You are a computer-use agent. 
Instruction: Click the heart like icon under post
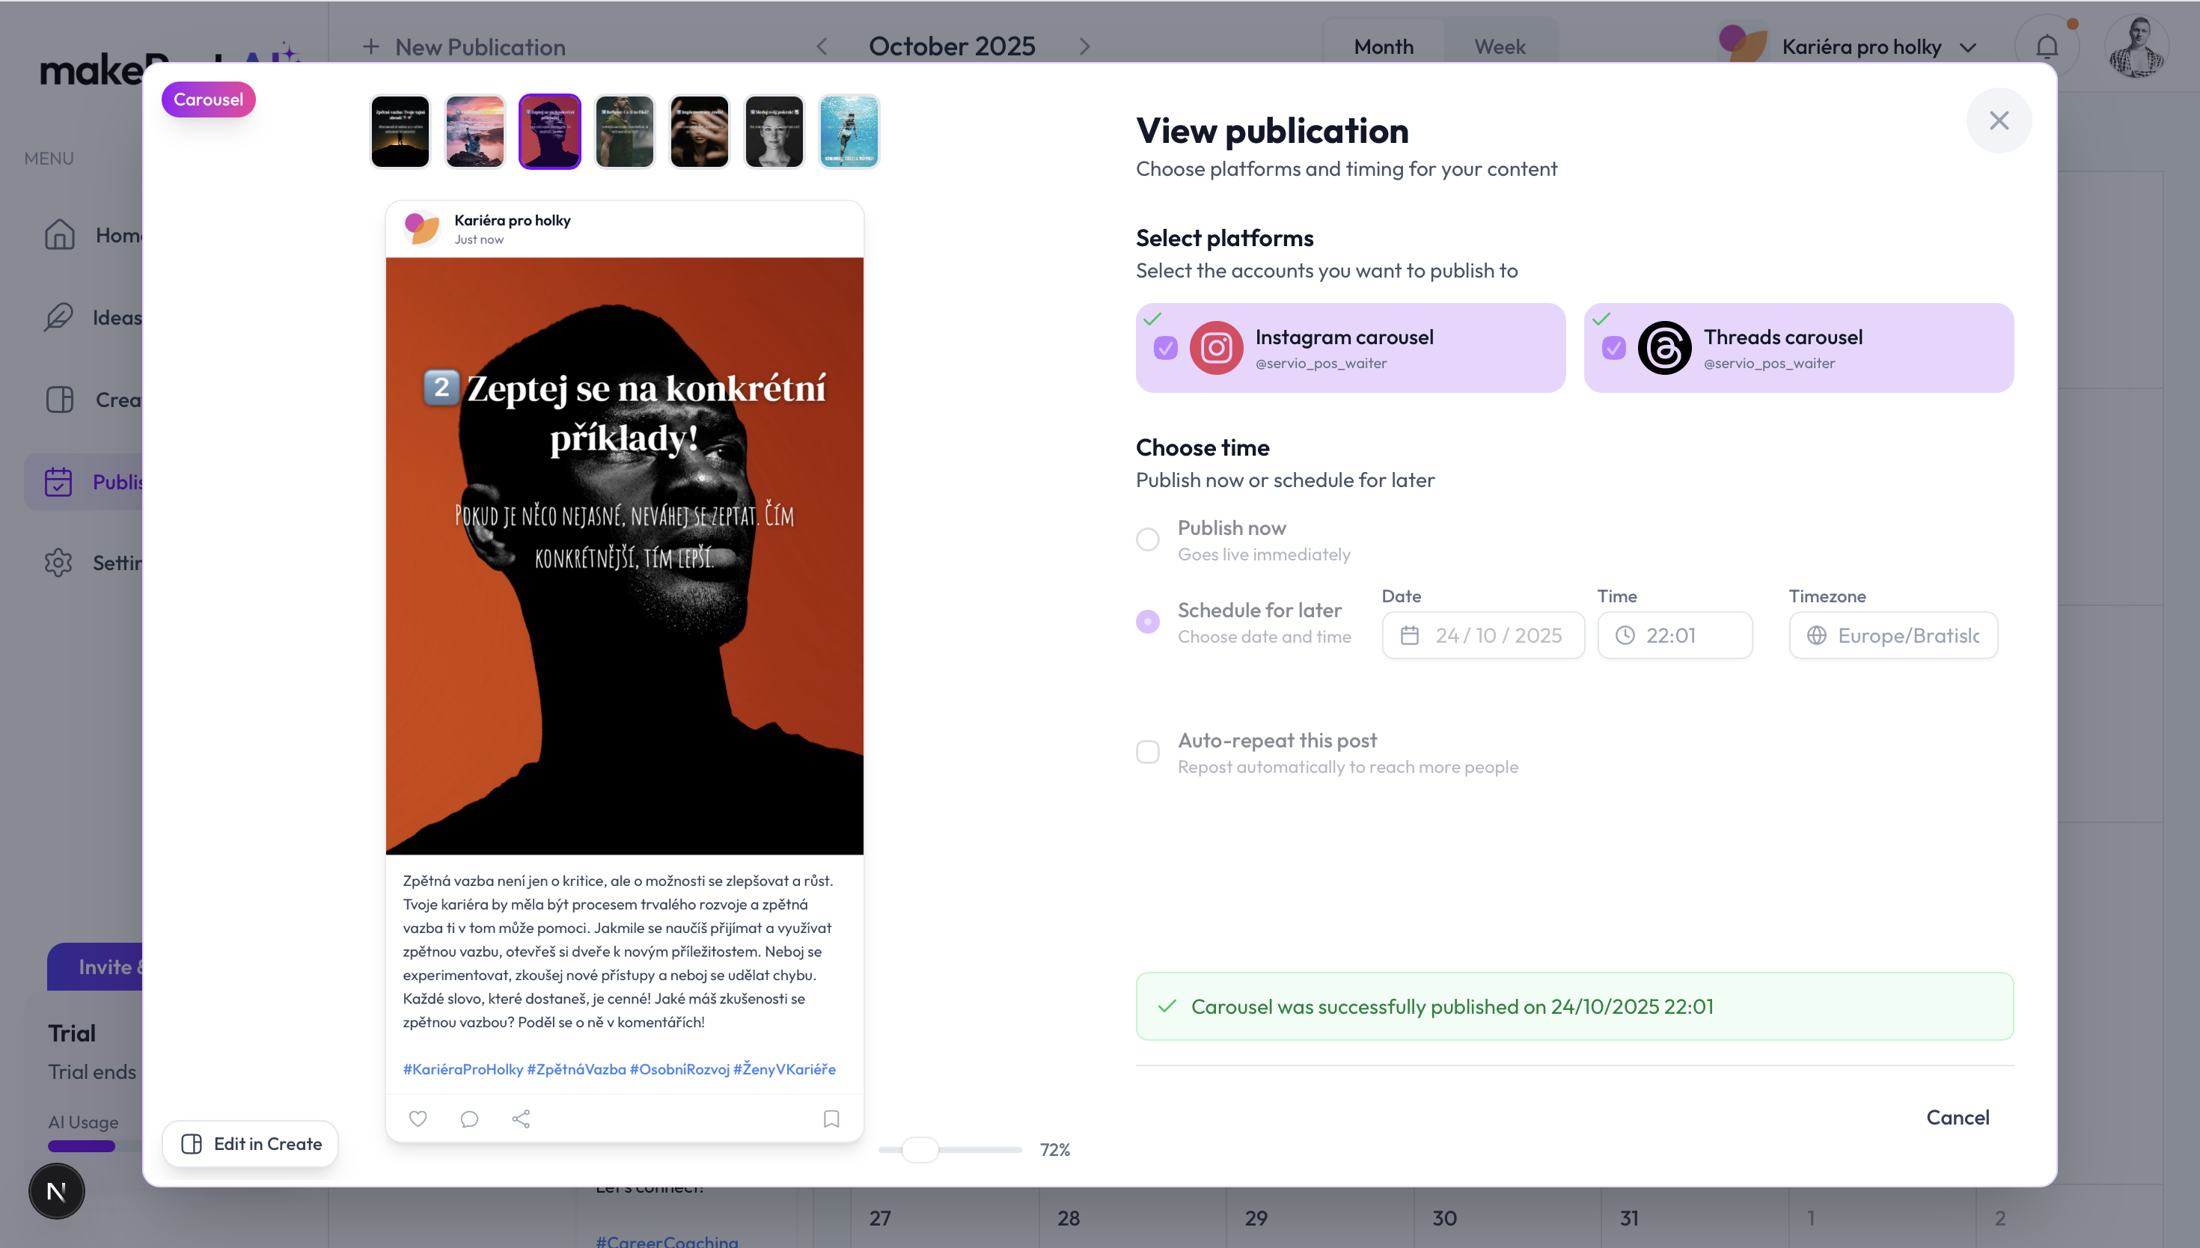pos(418,1119)
